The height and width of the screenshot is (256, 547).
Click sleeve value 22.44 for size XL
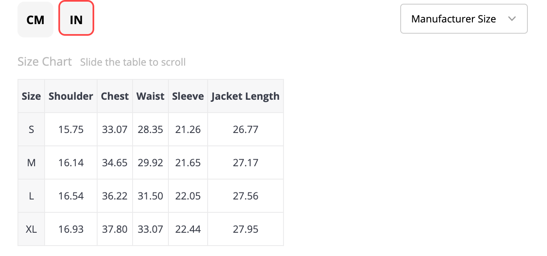pos(188,229)
